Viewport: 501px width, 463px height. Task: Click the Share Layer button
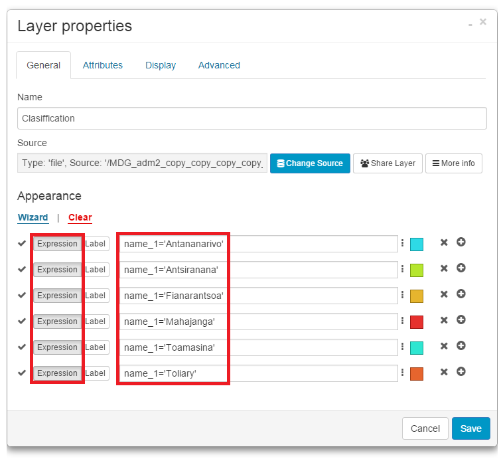click(x=388, y=163)
